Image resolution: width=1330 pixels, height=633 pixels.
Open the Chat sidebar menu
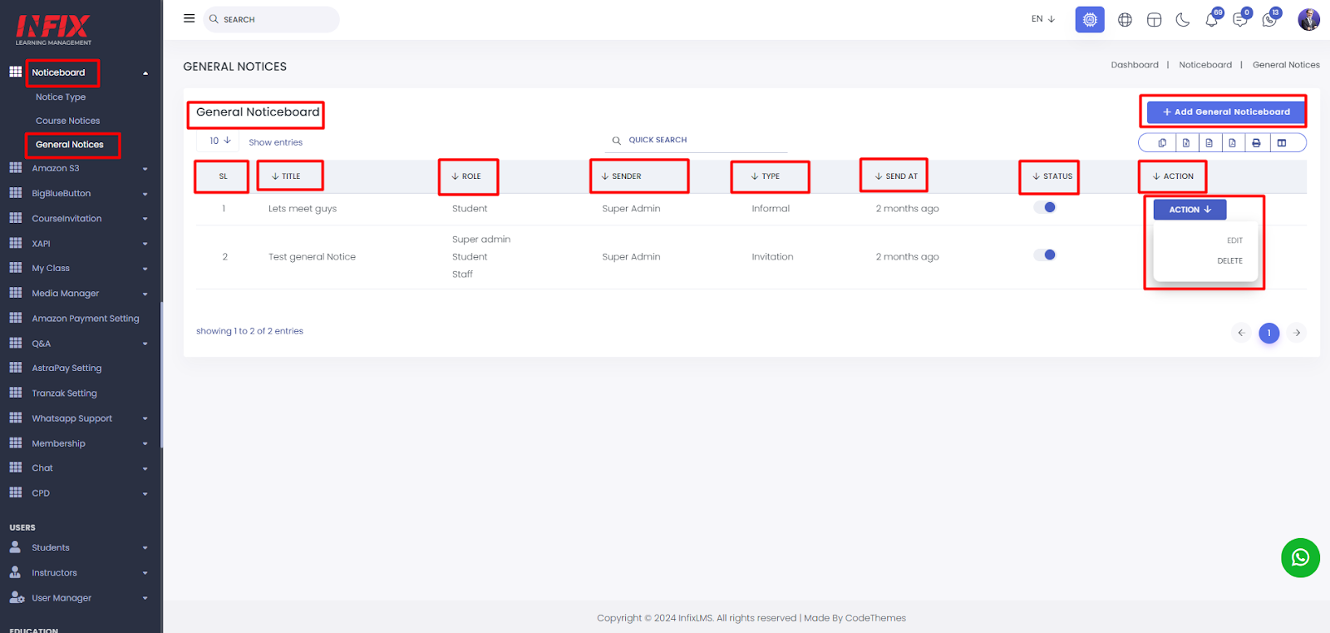click(81, 467)
